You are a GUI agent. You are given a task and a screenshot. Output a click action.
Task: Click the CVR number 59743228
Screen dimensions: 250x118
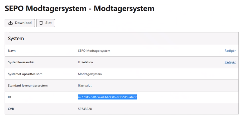point(85,109)
